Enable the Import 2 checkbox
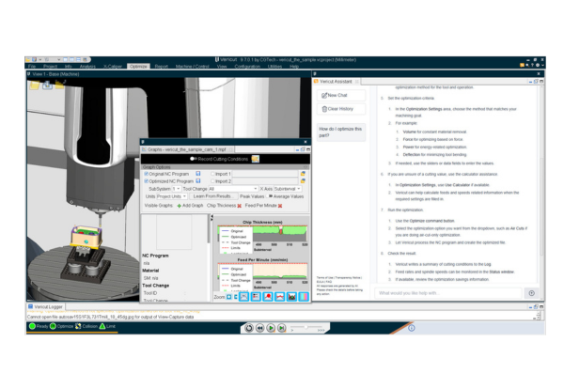Image resolution: width=564 pixels, height=389 pixels. click(x=212, y=181)
